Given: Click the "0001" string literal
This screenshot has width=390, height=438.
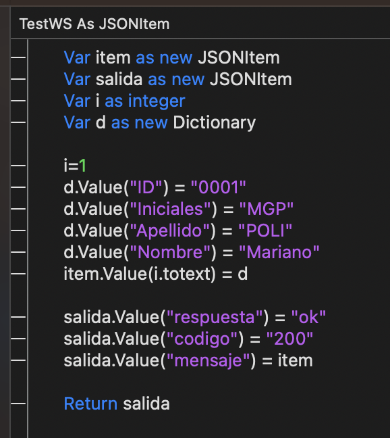Looking at the screenshot, I should click(218, 187).
